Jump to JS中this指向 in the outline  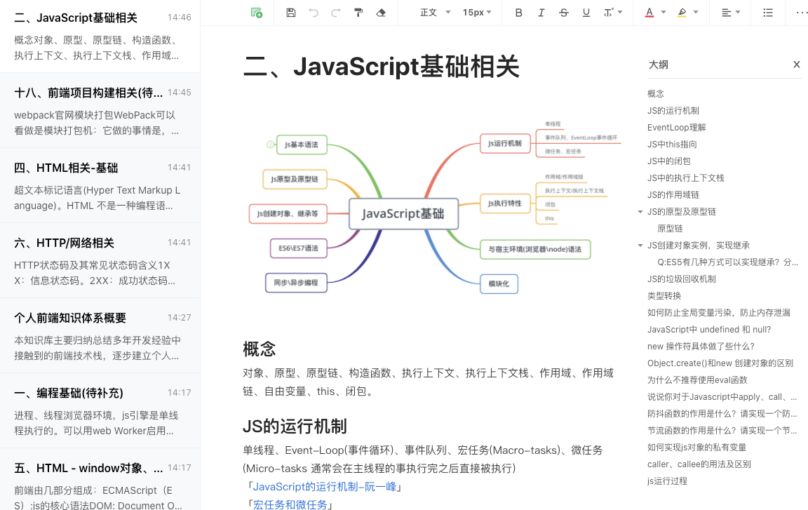tap(672, 145)
